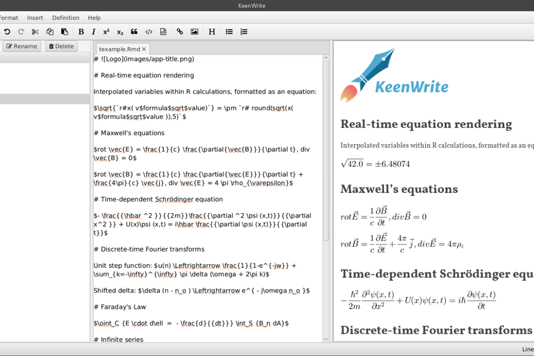The width and height of the screenshot is (534, 356).
Task: Click the Paste clipboard icon
Action: [x=65, y=32]
